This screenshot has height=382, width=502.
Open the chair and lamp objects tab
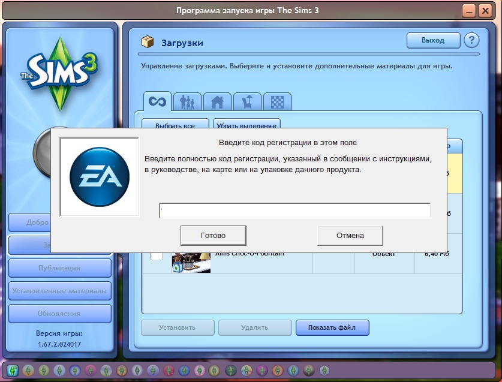pos(247,102)
